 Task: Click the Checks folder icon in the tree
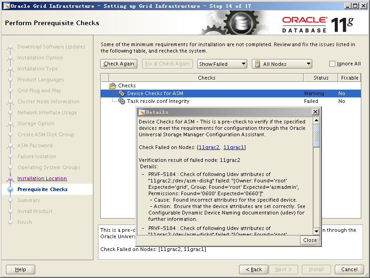click(x=113, y=86)
